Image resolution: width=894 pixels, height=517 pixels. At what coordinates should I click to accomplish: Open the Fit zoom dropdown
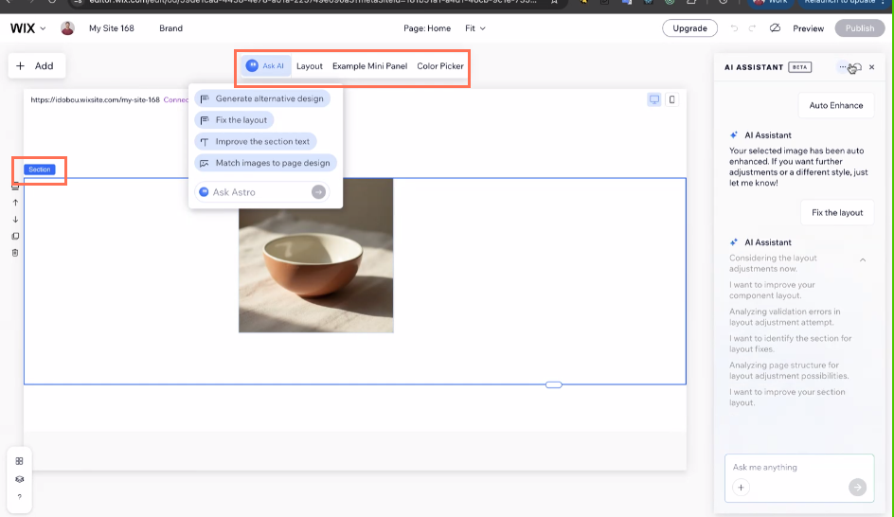point(474,28)
